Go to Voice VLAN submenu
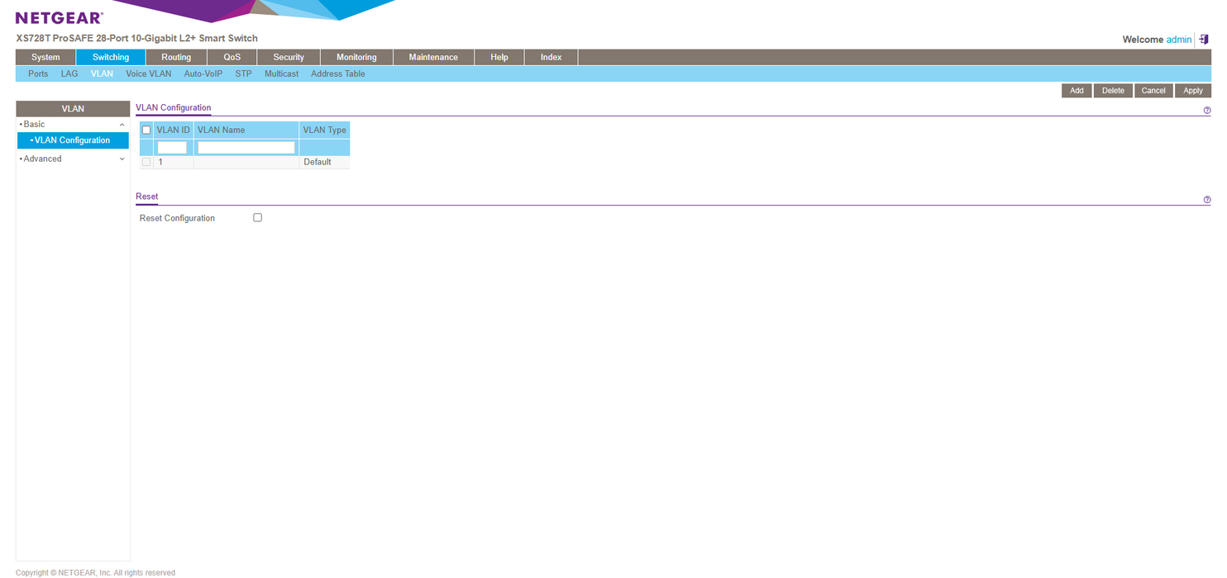The height and width of the screenshot is (578, 1227). [x=149, y=73]
